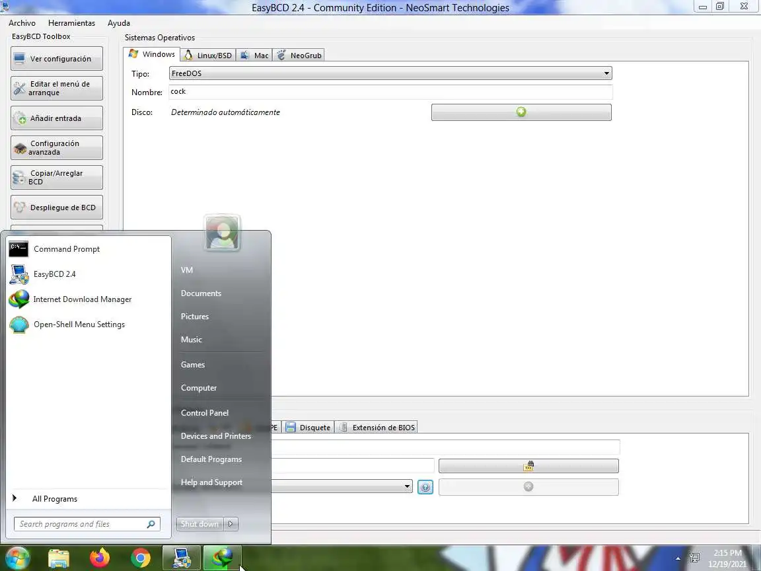Open Firefox from taskbar

click(100, 558)
